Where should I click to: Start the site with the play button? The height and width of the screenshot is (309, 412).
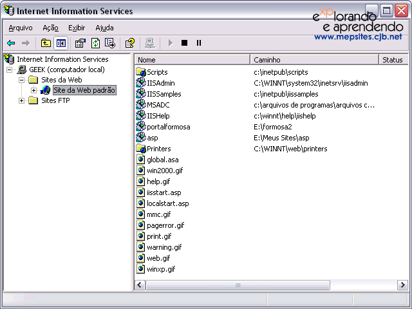pos(170,43)
